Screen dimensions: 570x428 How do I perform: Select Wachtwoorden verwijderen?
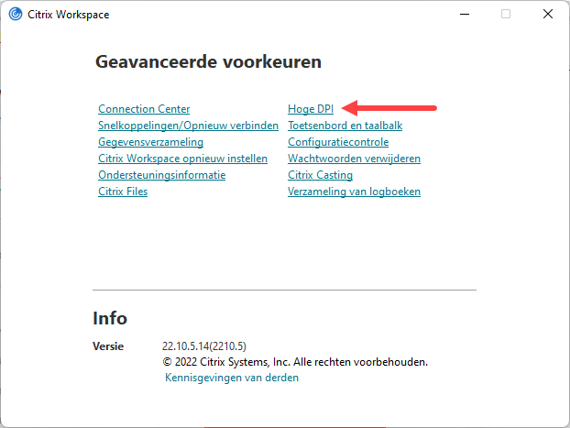click(354, 159)
